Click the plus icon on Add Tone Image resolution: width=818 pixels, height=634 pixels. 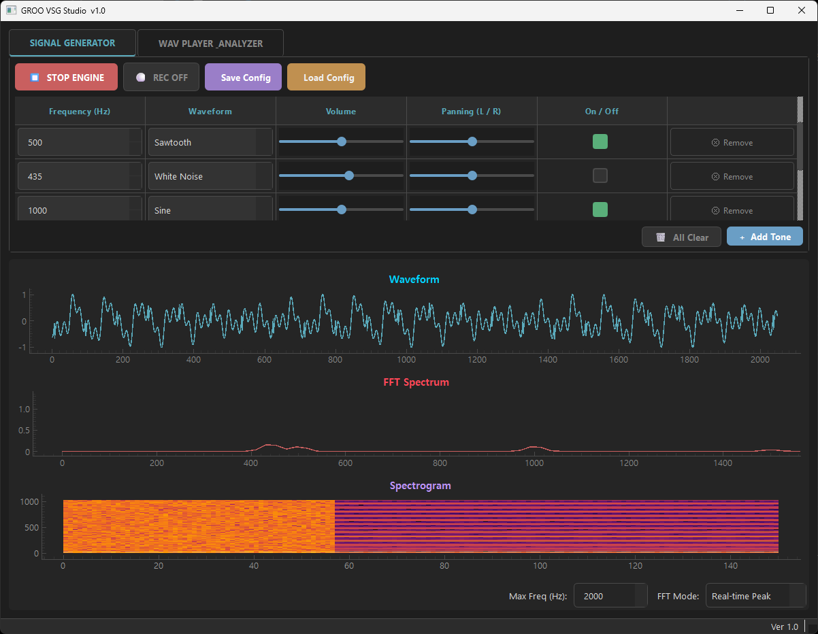(x=742, y=237)
